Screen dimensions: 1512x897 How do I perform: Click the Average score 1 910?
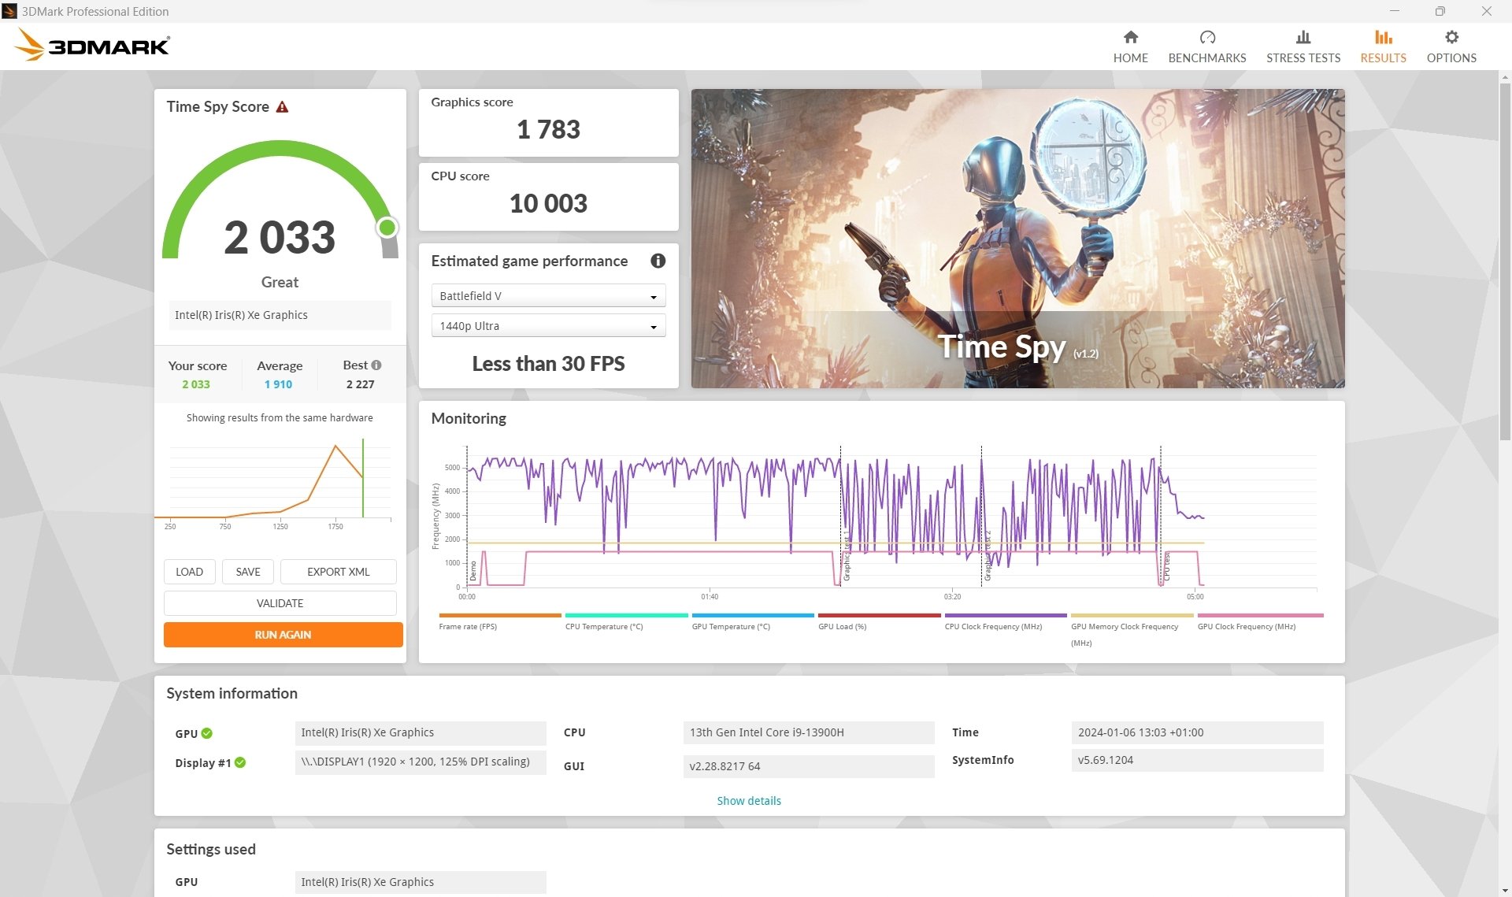[x=278, y=384]
